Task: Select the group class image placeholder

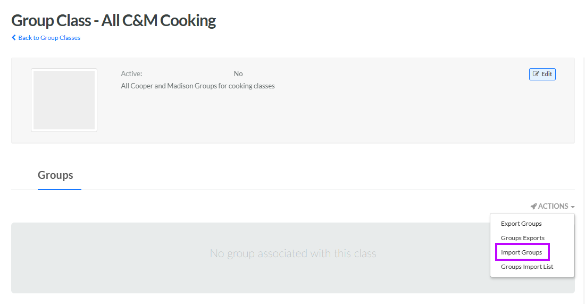Action: [64, 100]
